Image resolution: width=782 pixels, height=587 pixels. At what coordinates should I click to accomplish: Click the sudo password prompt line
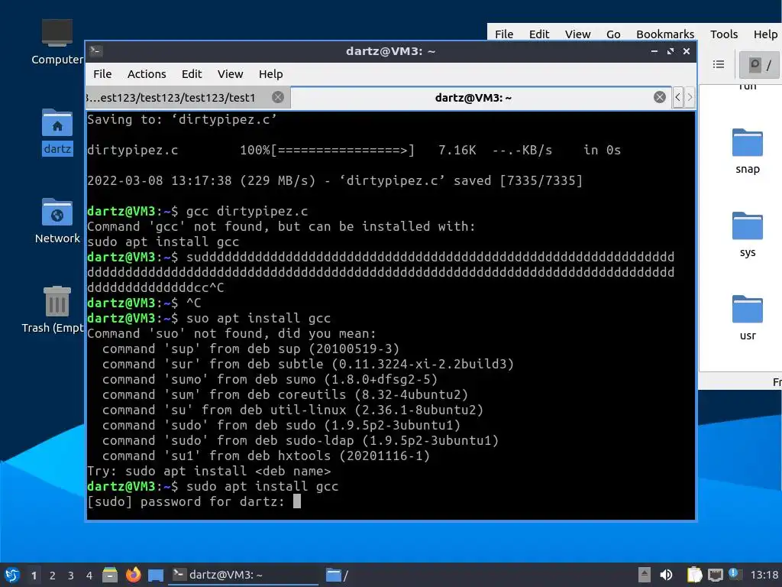(194, 501)
